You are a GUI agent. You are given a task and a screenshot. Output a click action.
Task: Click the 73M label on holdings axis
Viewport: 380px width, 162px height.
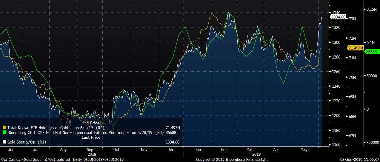tap(353, 19)
